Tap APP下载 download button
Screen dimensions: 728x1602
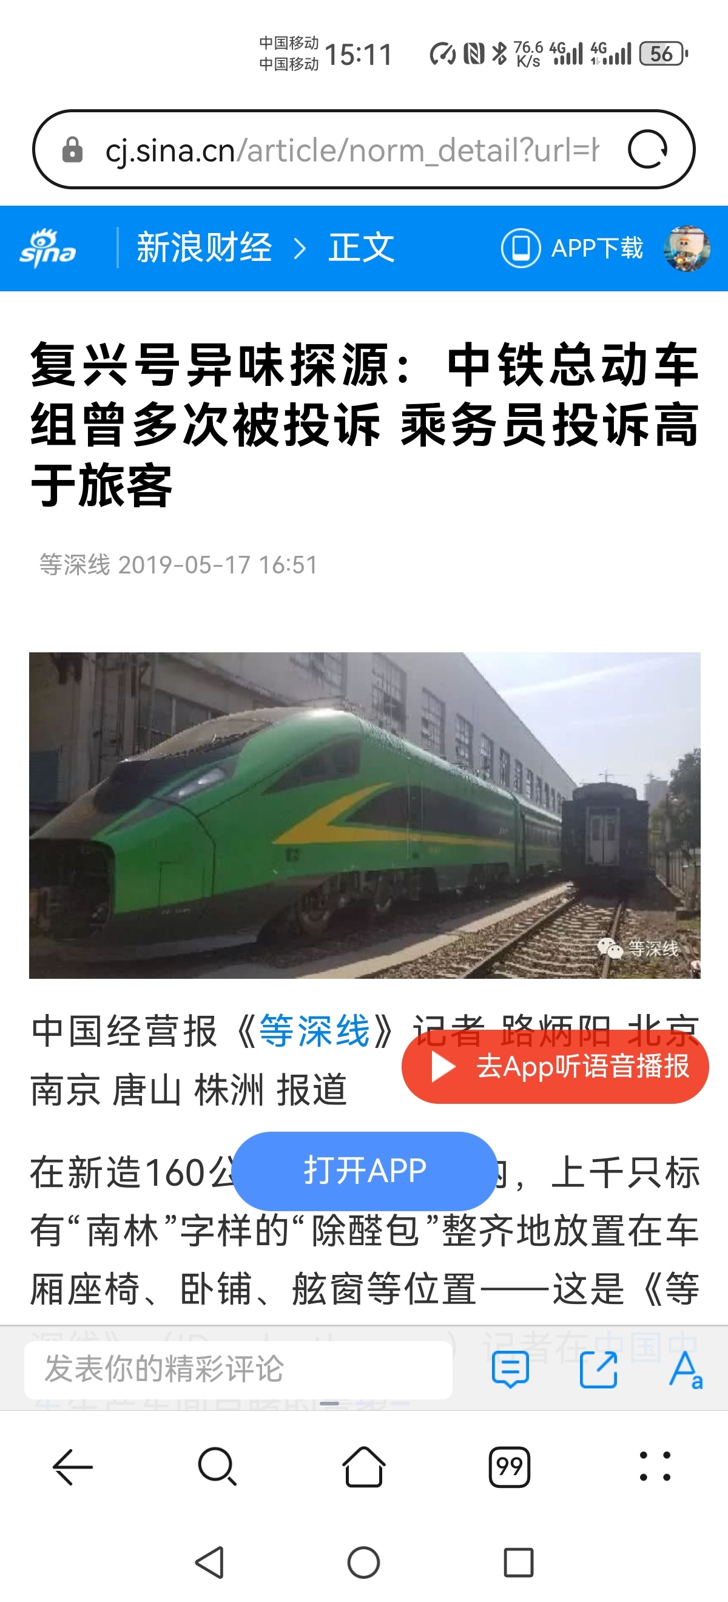(572, 248)
